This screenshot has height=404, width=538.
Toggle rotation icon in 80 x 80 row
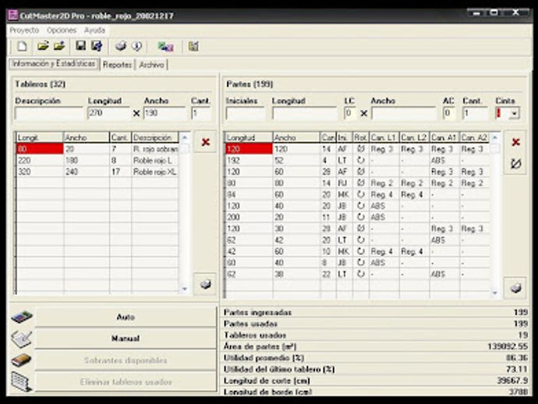tap(360, 183)
